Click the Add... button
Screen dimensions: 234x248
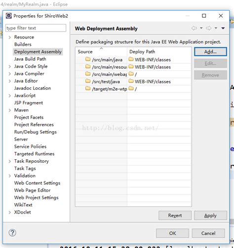coord(210,52)
